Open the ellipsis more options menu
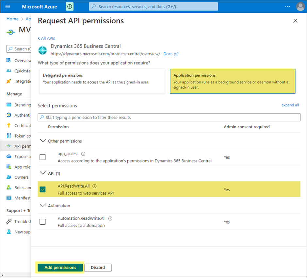The height and width of the screenshot is (278, 307). [x=287, y=7]
